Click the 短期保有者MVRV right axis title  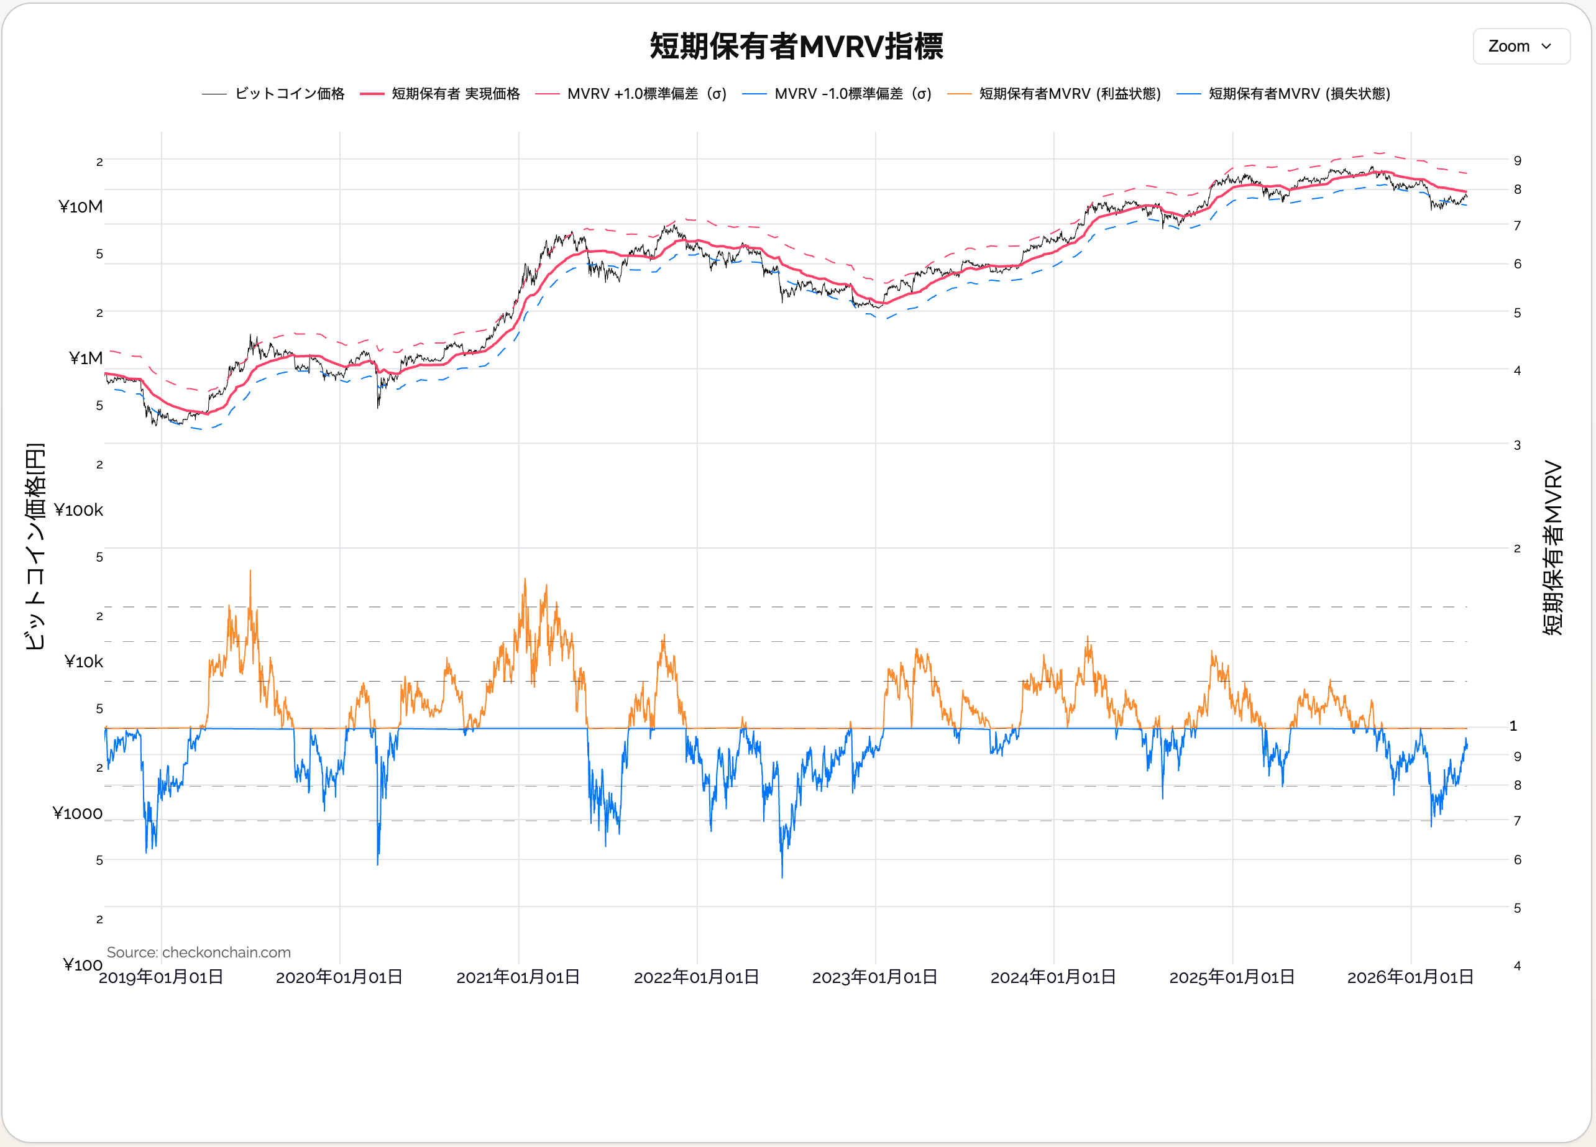point(1552,548)
